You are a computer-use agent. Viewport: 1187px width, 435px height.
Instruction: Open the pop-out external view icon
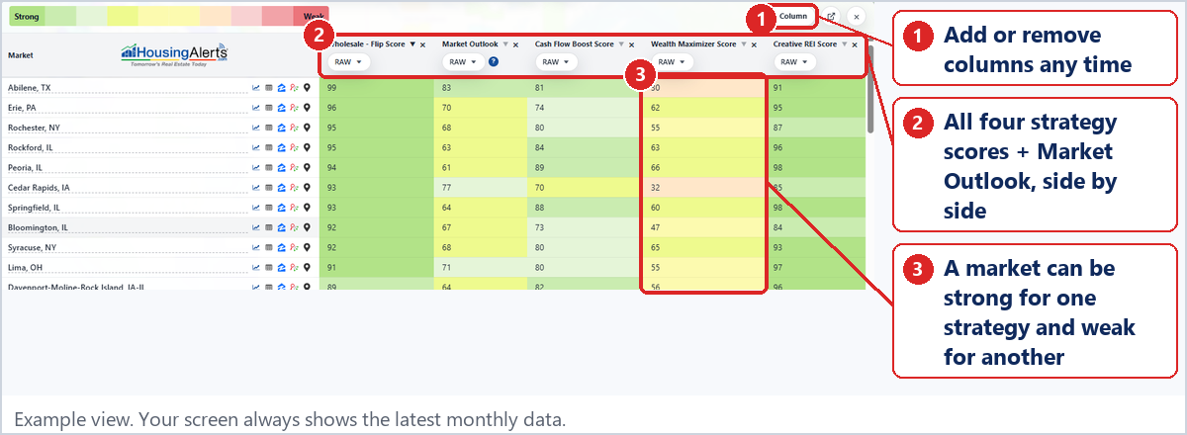(832, 16)
